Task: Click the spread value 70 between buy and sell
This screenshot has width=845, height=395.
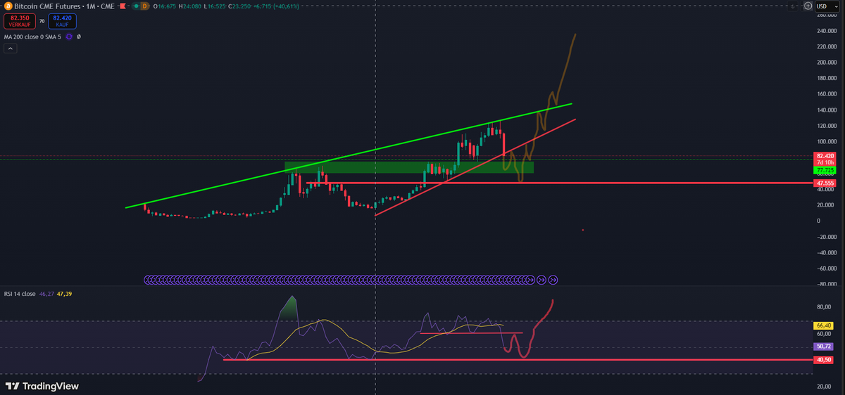Action: (42, 21)
